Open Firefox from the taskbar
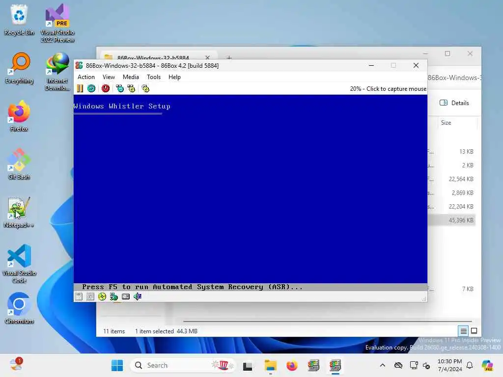This screenshot has width=503, height=377. (x=292, y=366)
